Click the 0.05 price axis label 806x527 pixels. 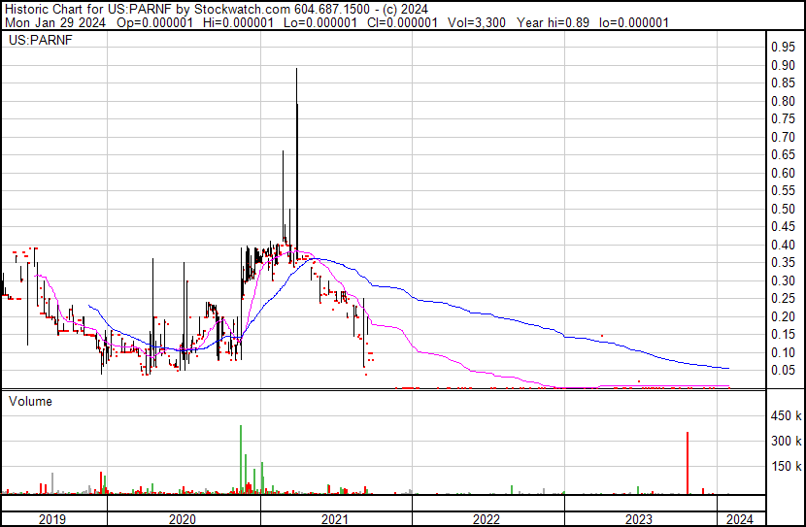click(x=783, y=371)
